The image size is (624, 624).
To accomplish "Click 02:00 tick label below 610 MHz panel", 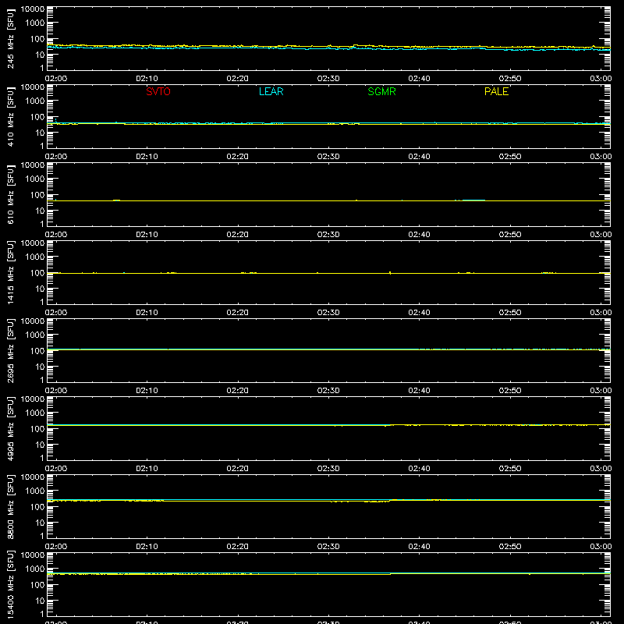I will pos(56,235).
